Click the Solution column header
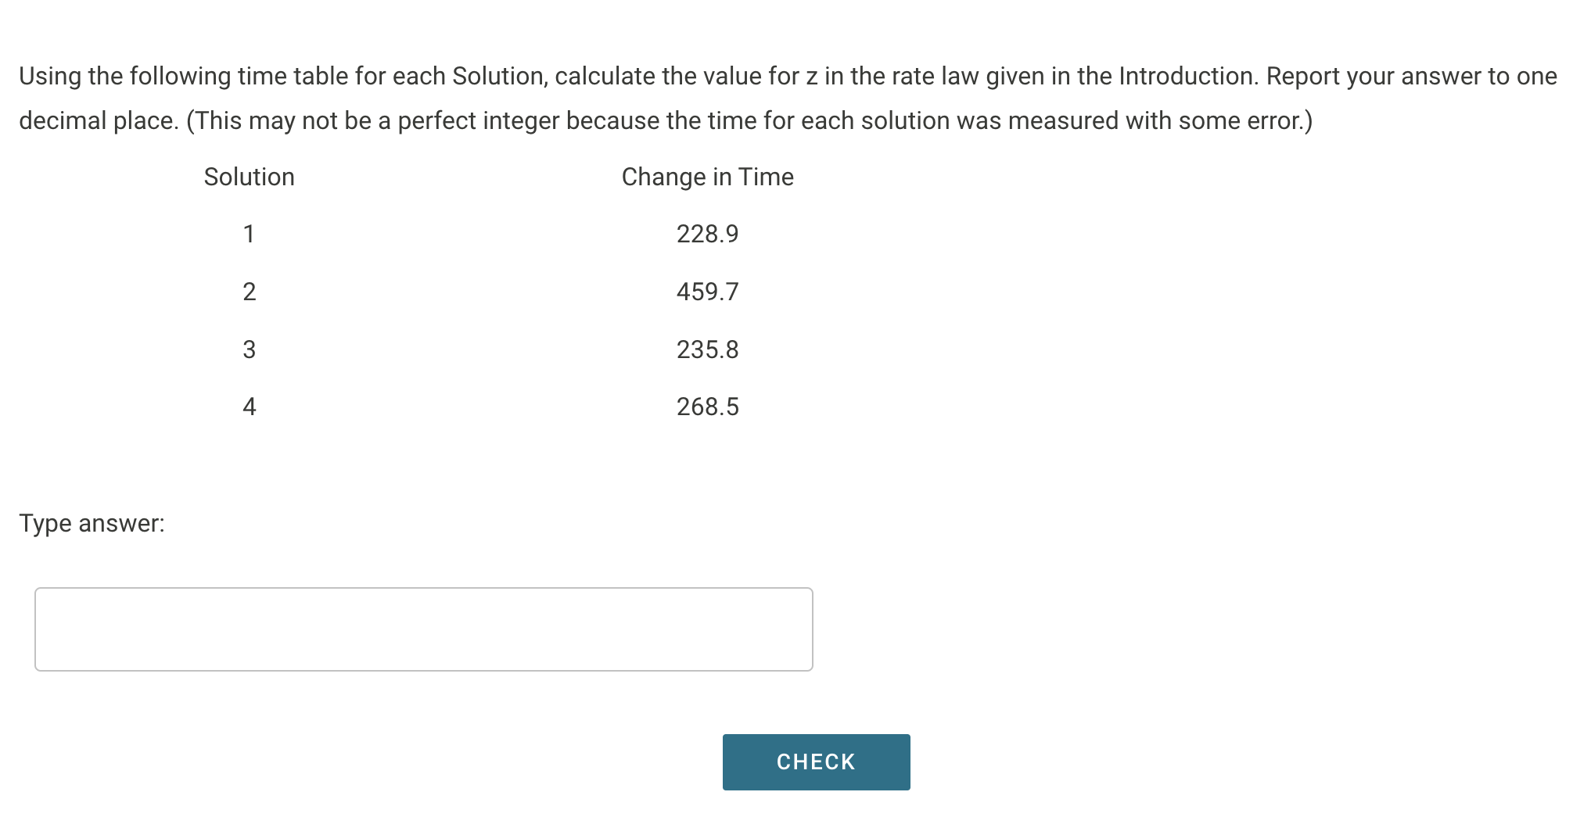This screenshot has height=817, width=1591. [249, 177]
